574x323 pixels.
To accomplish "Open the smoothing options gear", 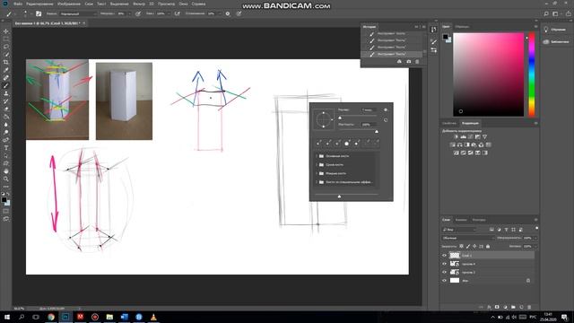I will click(228, 13).
